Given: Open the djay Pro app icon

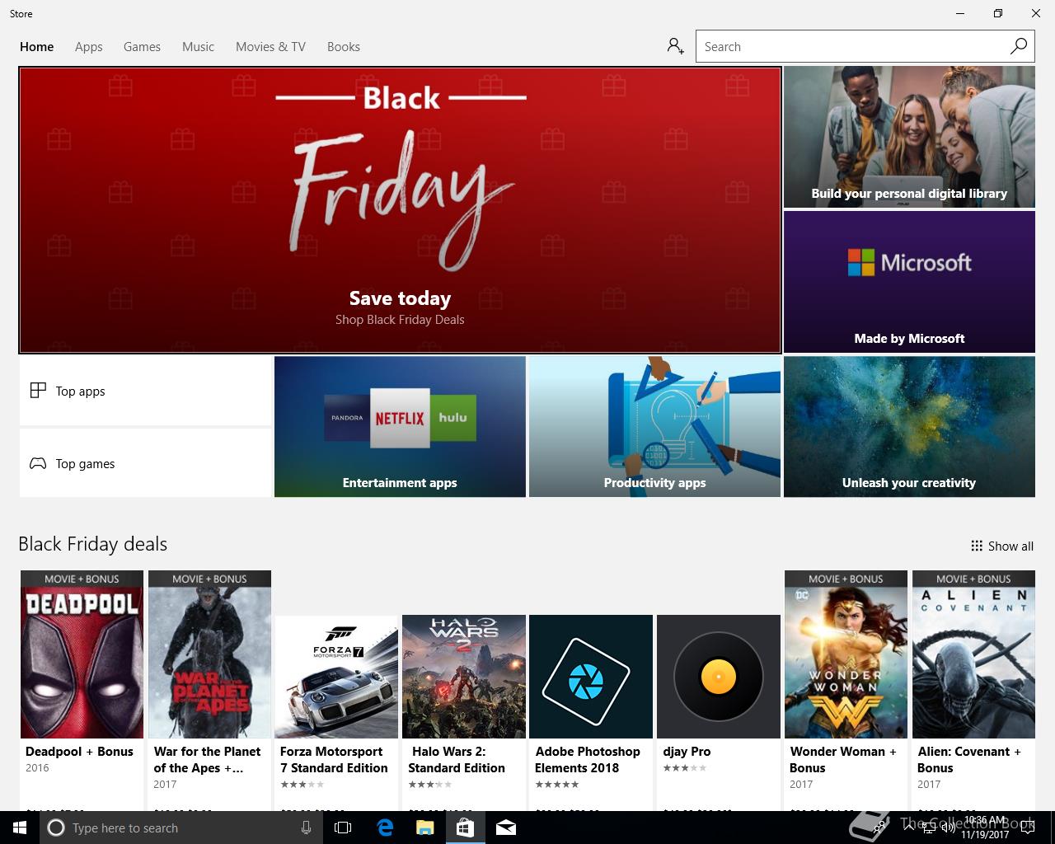Looking at the screenshot, I should click(719, 677).
